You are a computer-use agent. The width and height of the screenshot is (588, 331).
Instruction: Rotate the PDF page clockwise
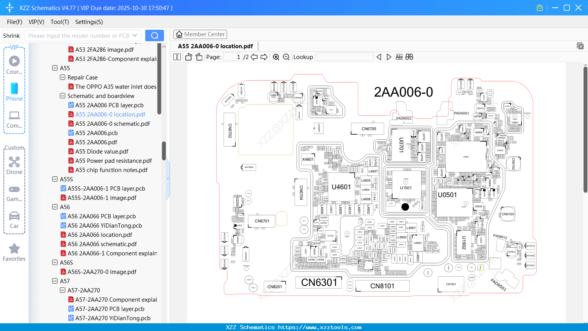point(198,57)
